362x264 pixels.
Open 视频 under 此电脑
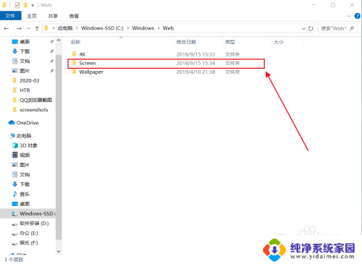(25, 155)
